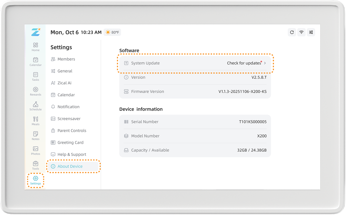Screen dimensions: 346x215
Task: Open Notification settings
Action: [65, 107]
